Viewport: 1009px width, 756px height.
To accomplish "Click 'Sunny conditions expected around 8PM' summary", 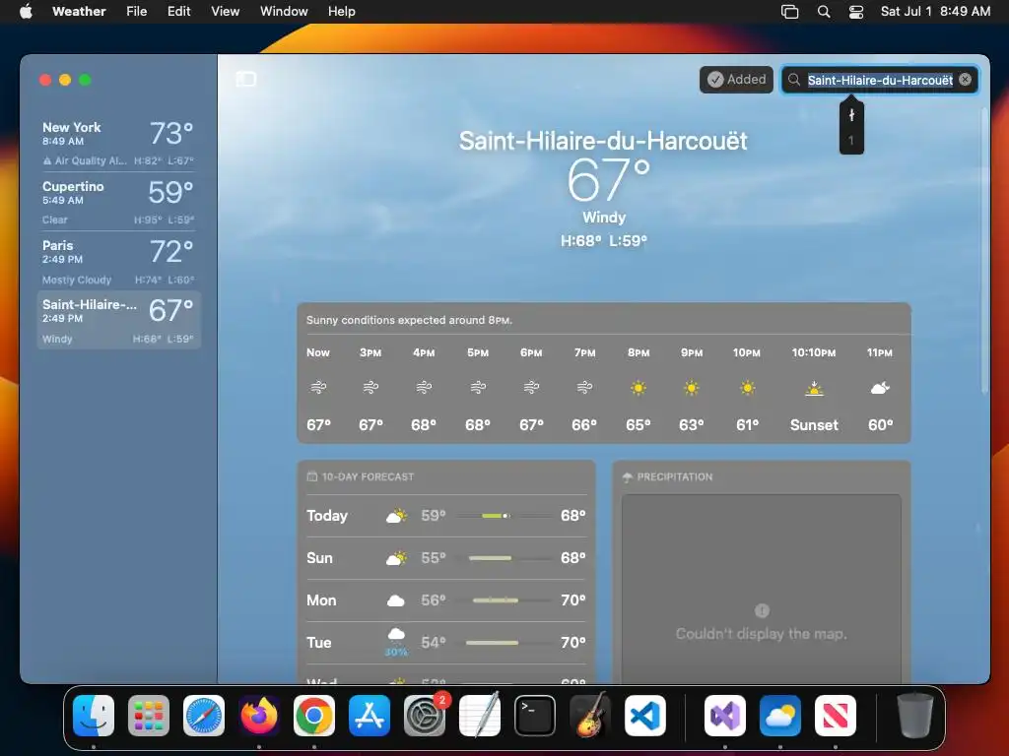I will [x=409, y=320].
